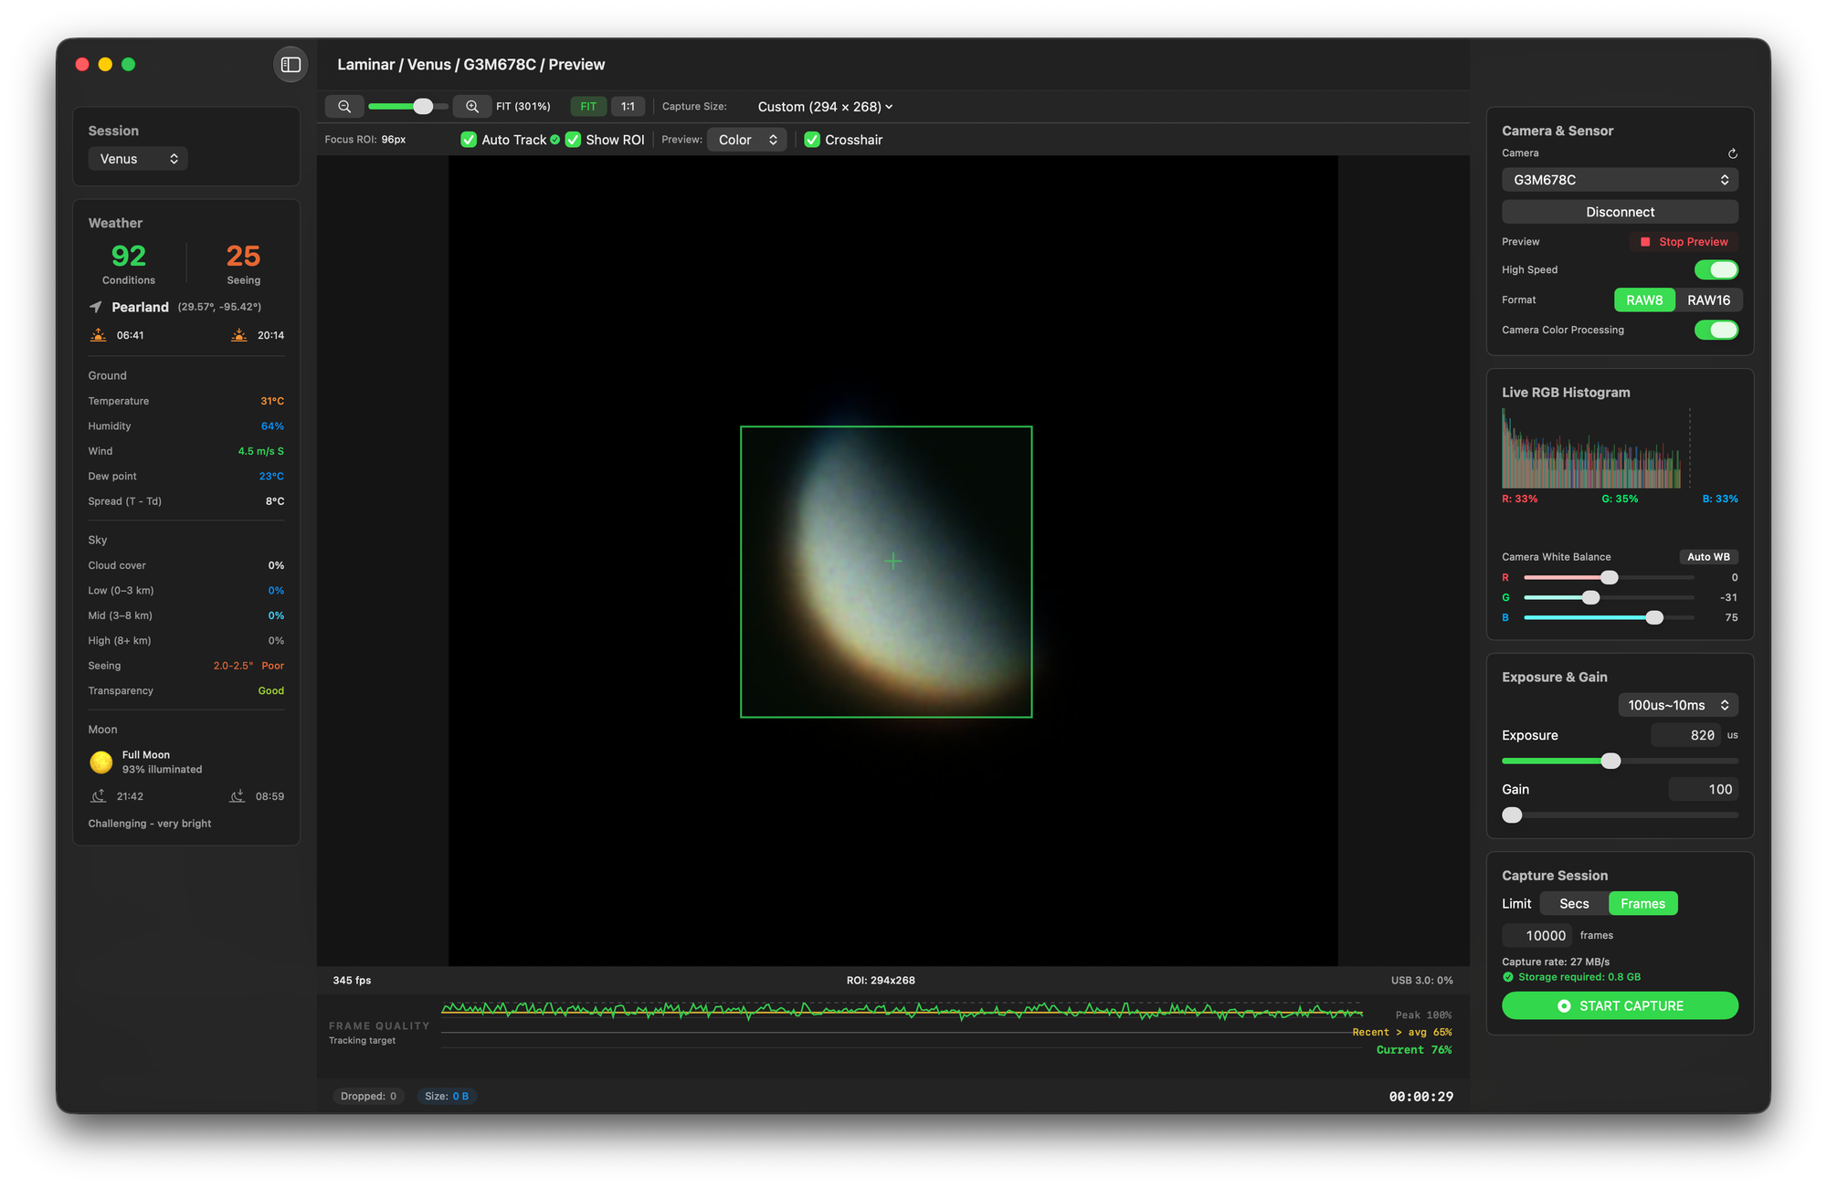
Task: Toggle the High Speed switch
Action: click(x=1716, y=270)
